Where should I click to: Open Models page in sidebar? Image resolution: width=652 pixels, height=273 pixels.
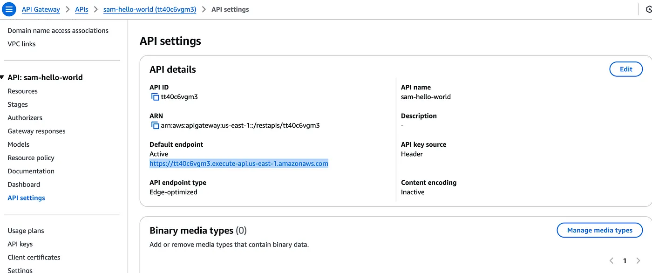pos(19,144)
